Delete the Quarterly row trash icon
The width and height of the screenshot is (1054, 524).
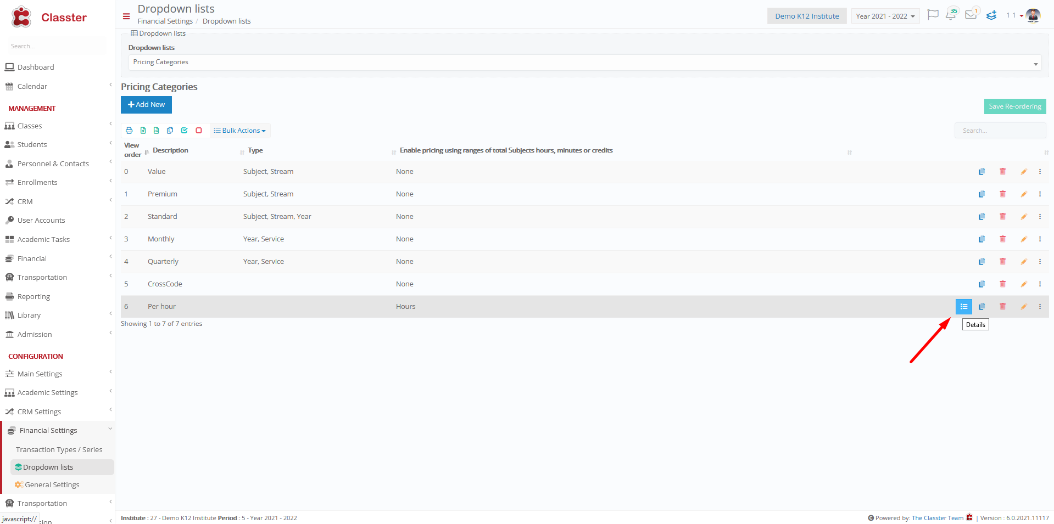[1002, 262]
